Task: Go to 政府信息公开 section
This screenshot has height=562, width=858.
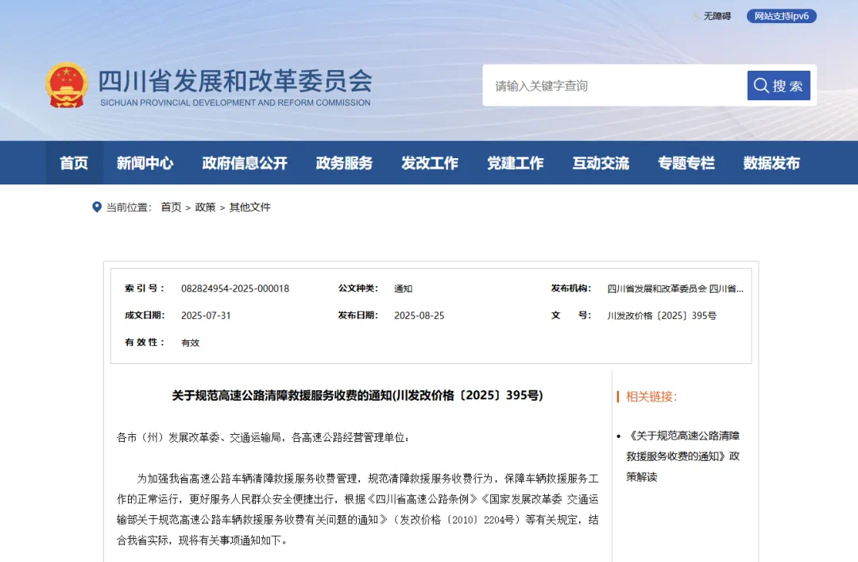Action: point(245,163)
